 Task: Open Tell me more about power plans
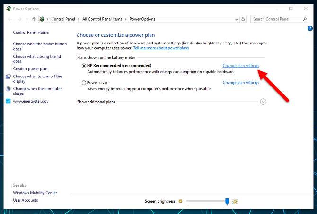(x=161, y=48)
